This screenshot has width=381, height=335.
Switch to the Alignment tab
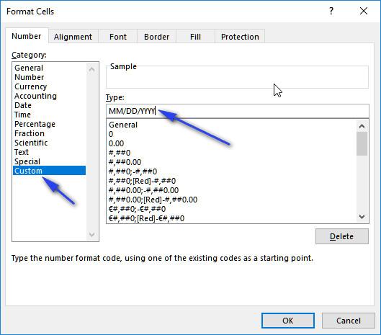tap(73, 37)
